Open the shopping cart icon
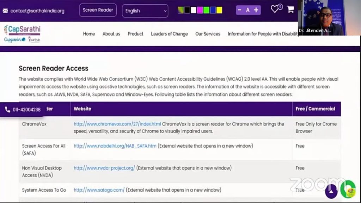361x203 pixels. (290, 9)
